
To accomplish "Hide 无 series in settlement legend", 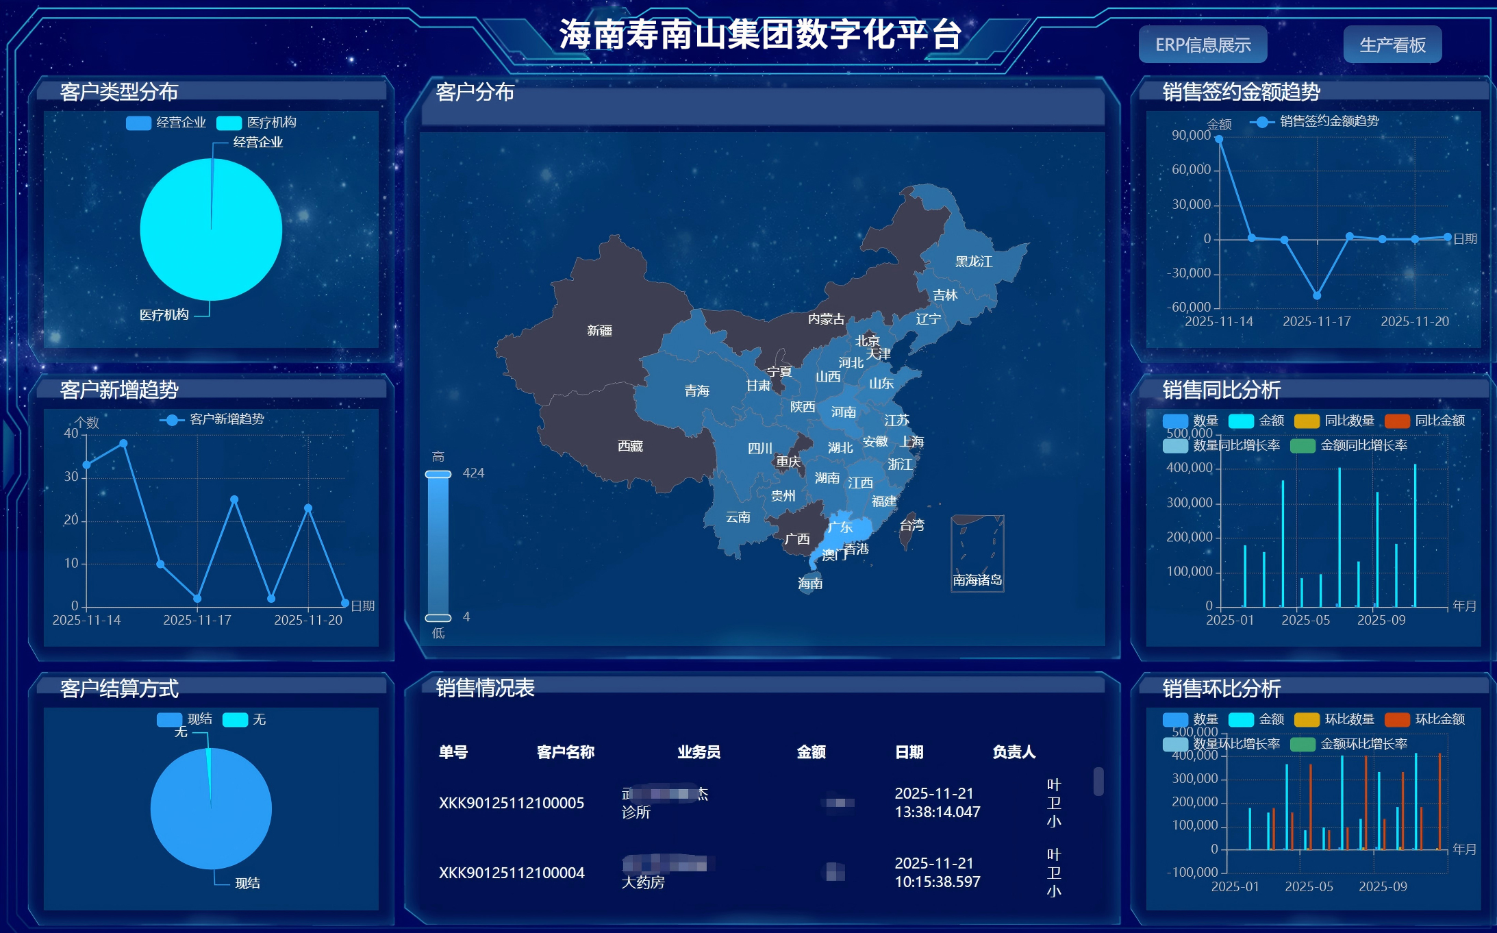I will (x=235, y=719).
